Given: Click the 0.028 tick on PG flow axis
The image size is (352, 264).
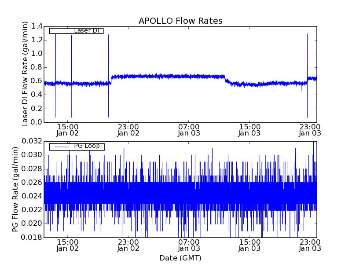Looking at the screenshot, I should pos(32,169).
